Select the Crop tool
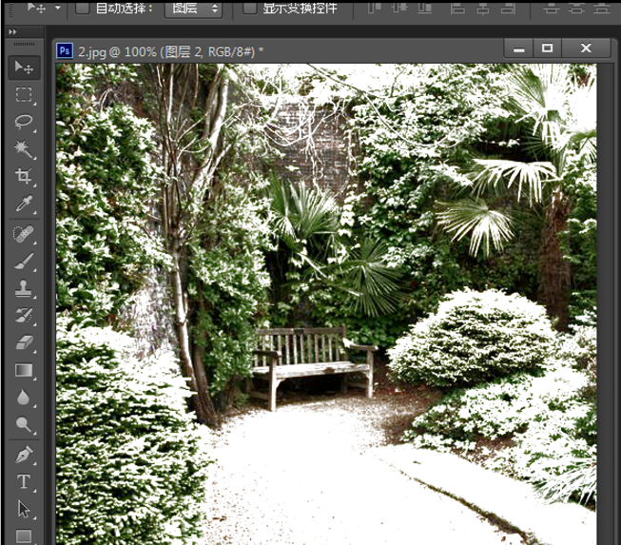The height and width of the screenshot is (545, 621). tap(24, 176)
